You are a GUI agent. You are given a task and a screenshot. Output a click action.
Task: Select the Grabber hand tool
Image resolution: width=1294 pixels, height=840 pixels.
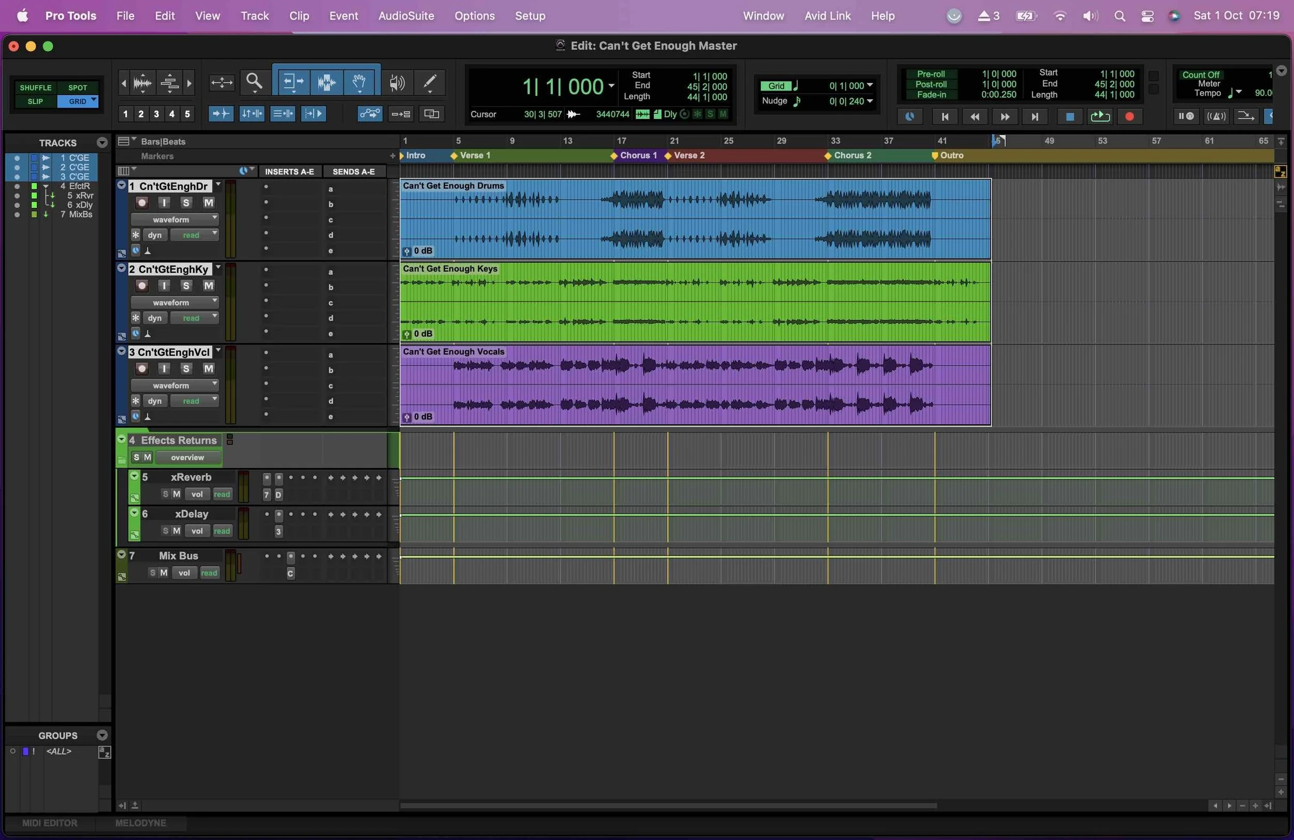click(358, 82)
